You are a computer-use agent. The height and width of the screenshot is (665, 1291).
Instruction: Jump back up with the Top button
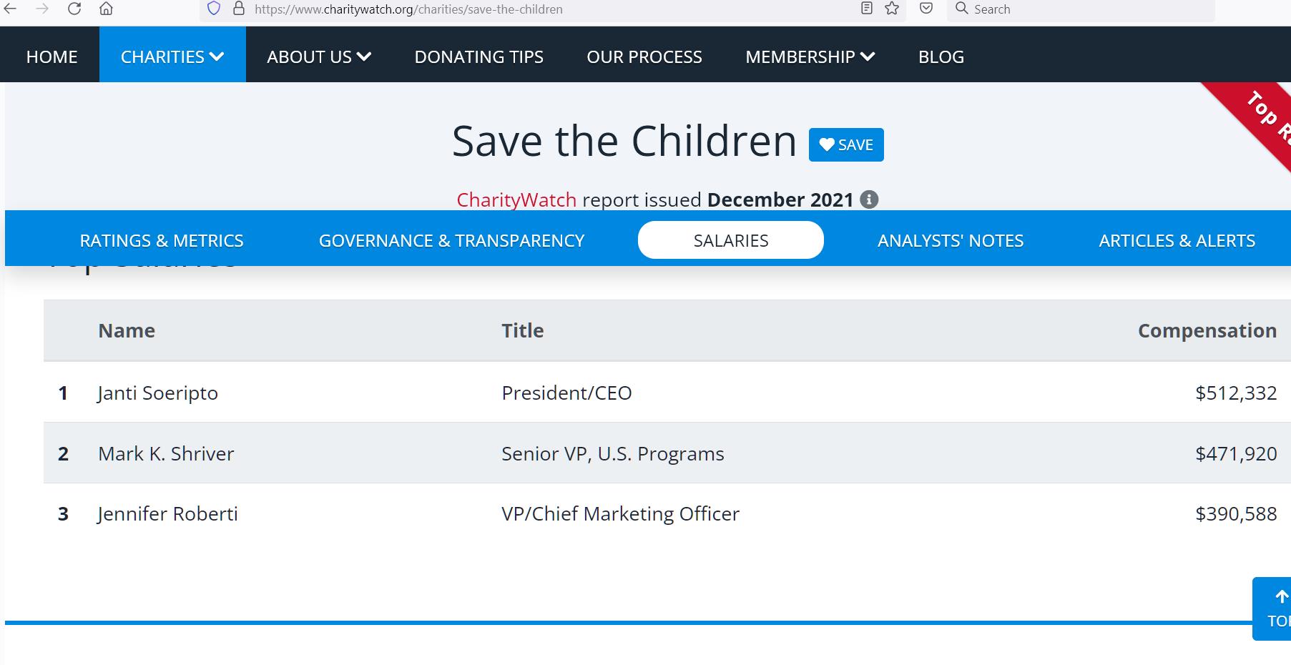(x=1272, y=609)
